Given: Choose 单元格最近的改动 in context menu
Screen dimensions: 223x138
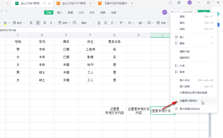Looking at the screenshot, I should pos(194,109).
